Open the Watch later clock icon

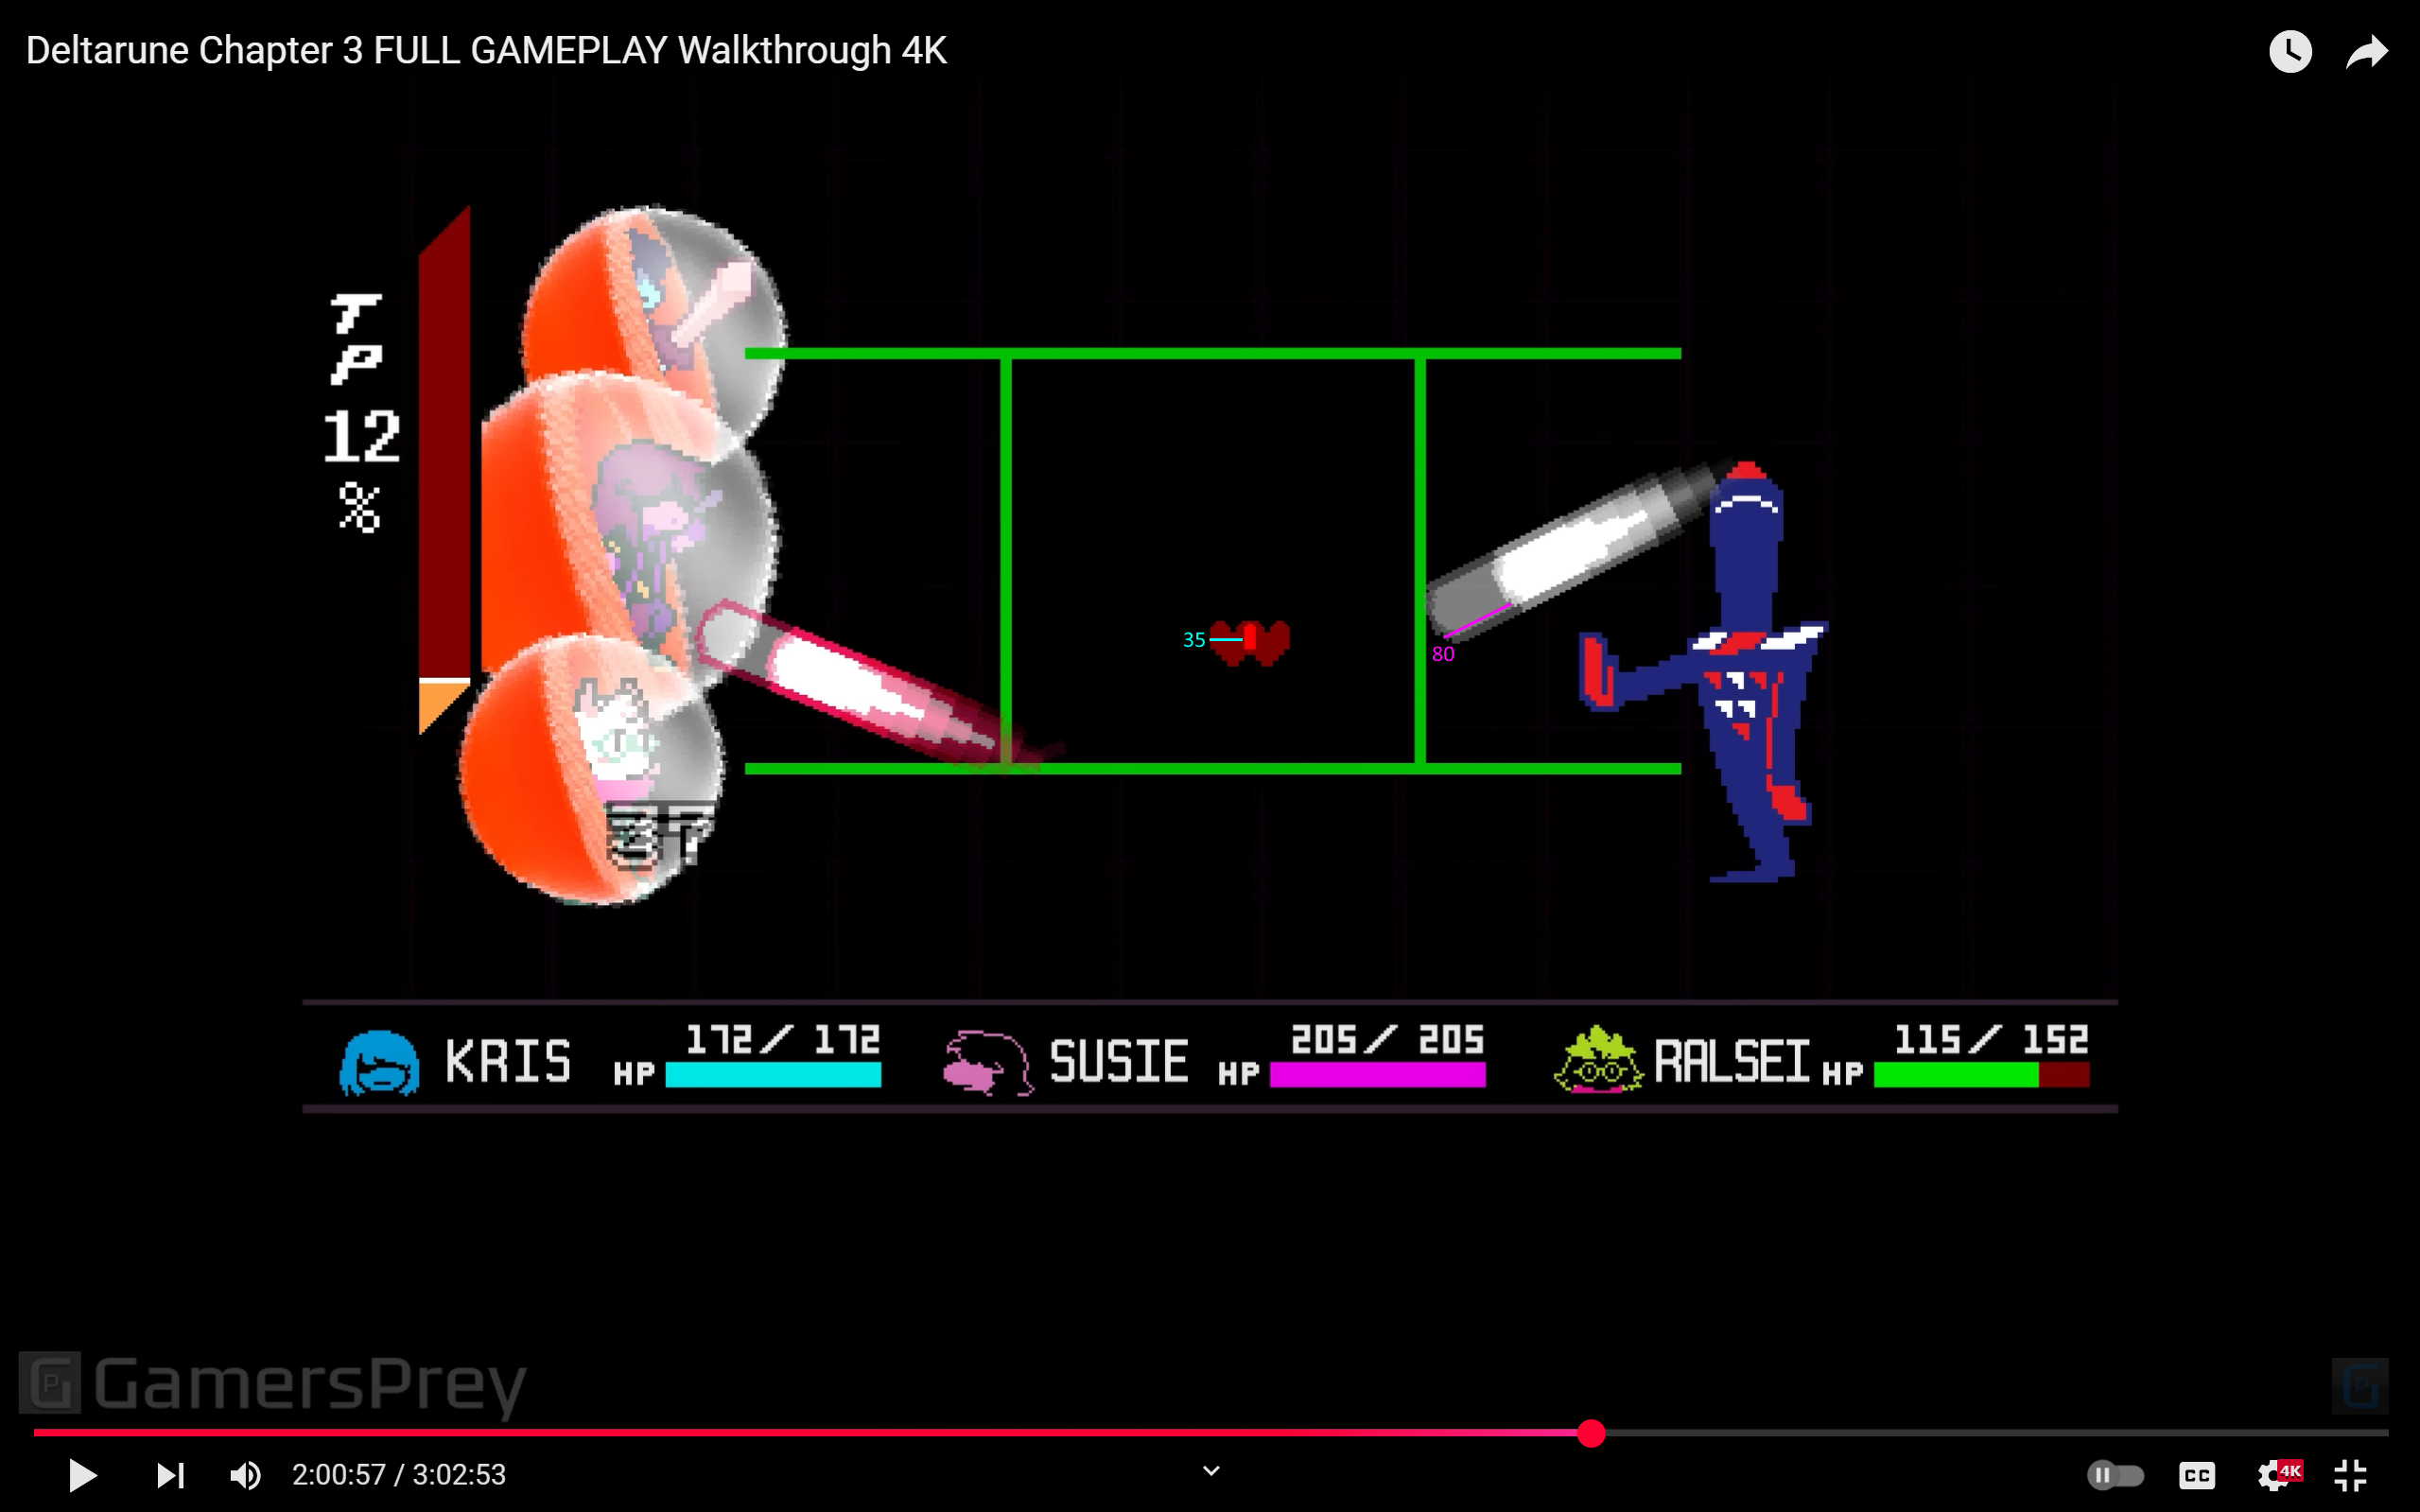pos(2290,51)
